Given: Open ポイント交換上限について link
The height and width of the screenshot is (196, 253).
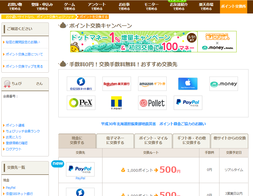Looking at the screenshot, I should pyautogui.click(x=24, y=54).
